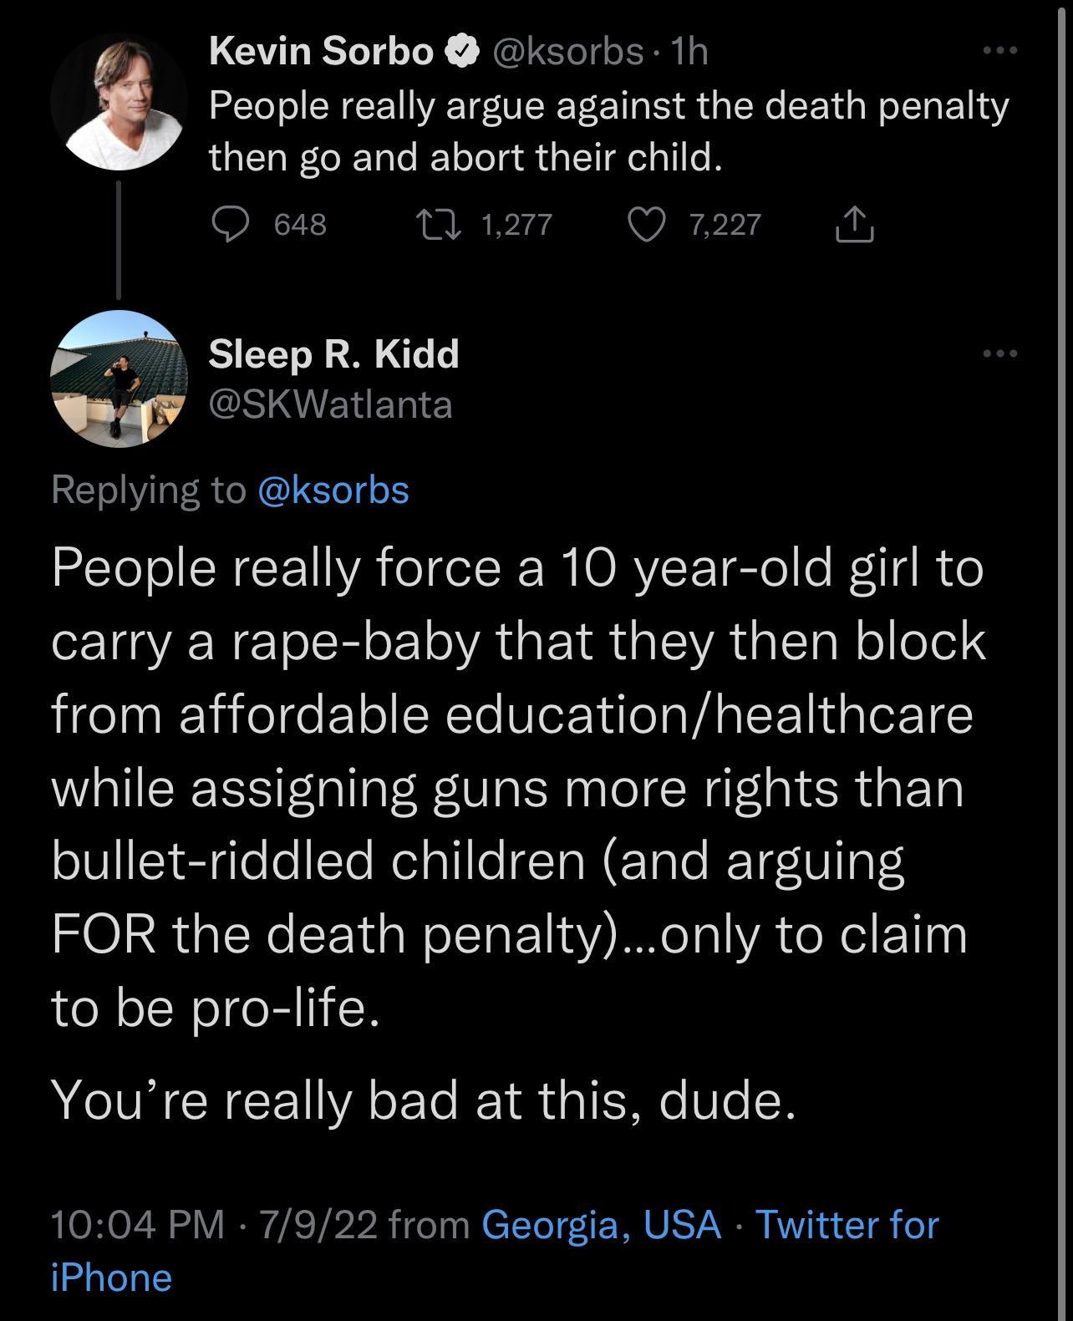The height and width of the screenshot is (1321, 1073).
Task: Open the @ksorbs link in Replying to
Action: coord(334,490)
